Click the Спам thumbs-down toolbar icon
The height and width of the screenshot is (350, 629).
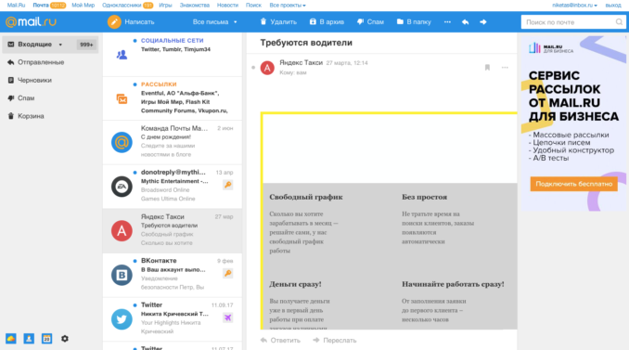[360, 21]
